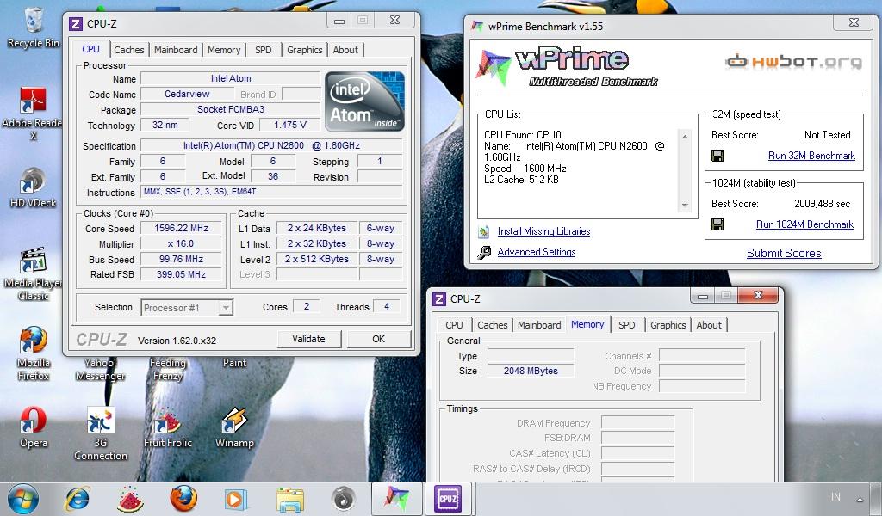Image resolution: width=882 pixels, height=516 pixels.
Task: Open Install Missing Libraries link
Action: tap(544, 231)
